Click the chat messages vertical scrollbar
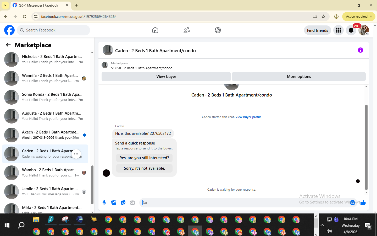This screenshot has width=377, height=236. [x=366, y=147]
